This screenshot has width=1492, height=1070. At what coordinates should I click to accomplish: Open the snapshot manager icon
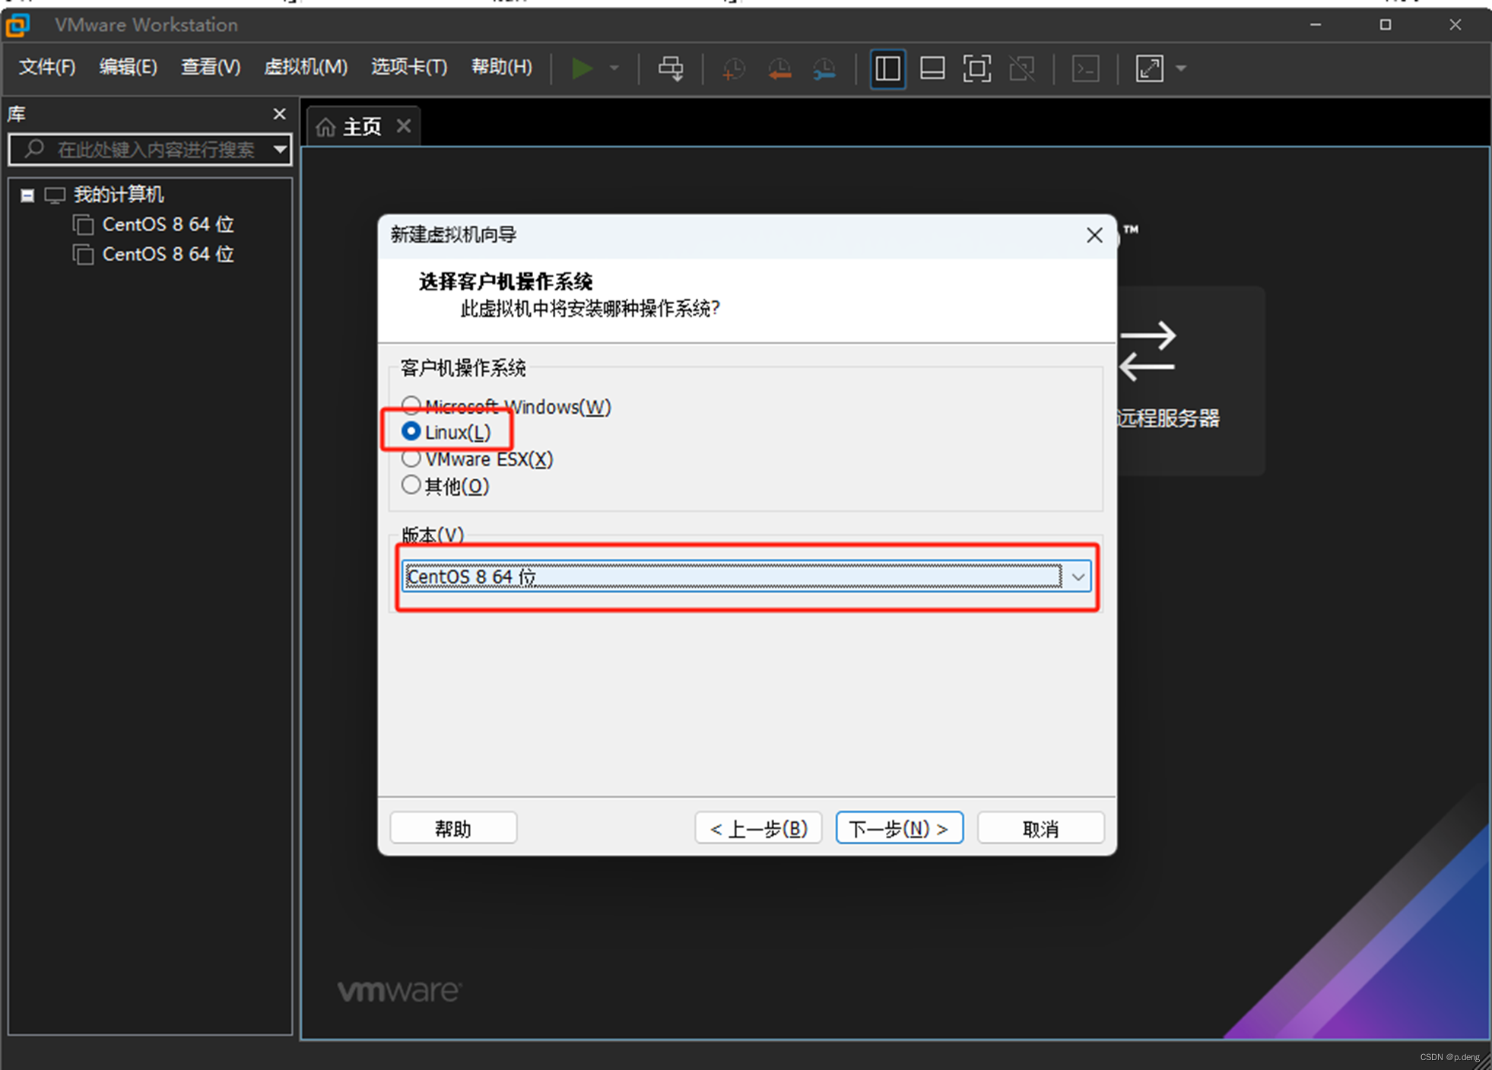(824, 68)
